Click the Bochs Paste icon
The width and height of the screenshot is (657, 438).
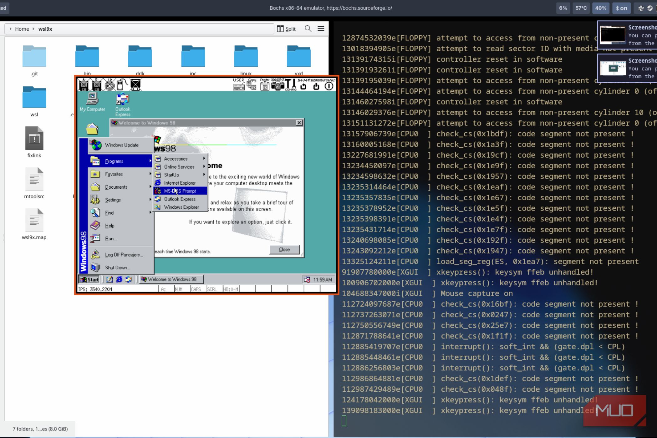tap(265, 84)
